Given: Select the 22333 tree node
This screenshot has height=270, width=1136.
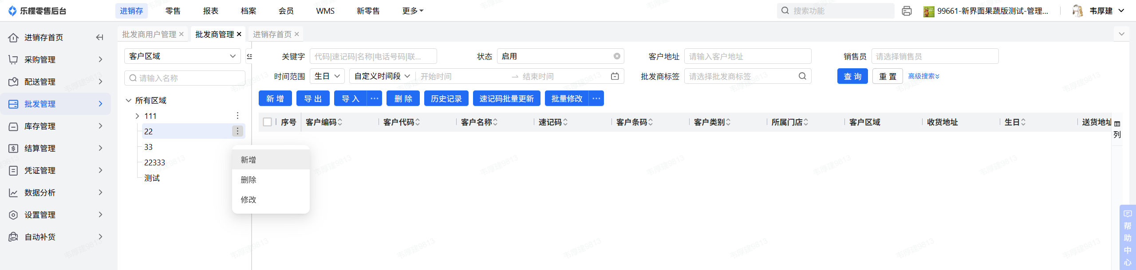Looking at the screenshot, I should (x=154, y=163).
